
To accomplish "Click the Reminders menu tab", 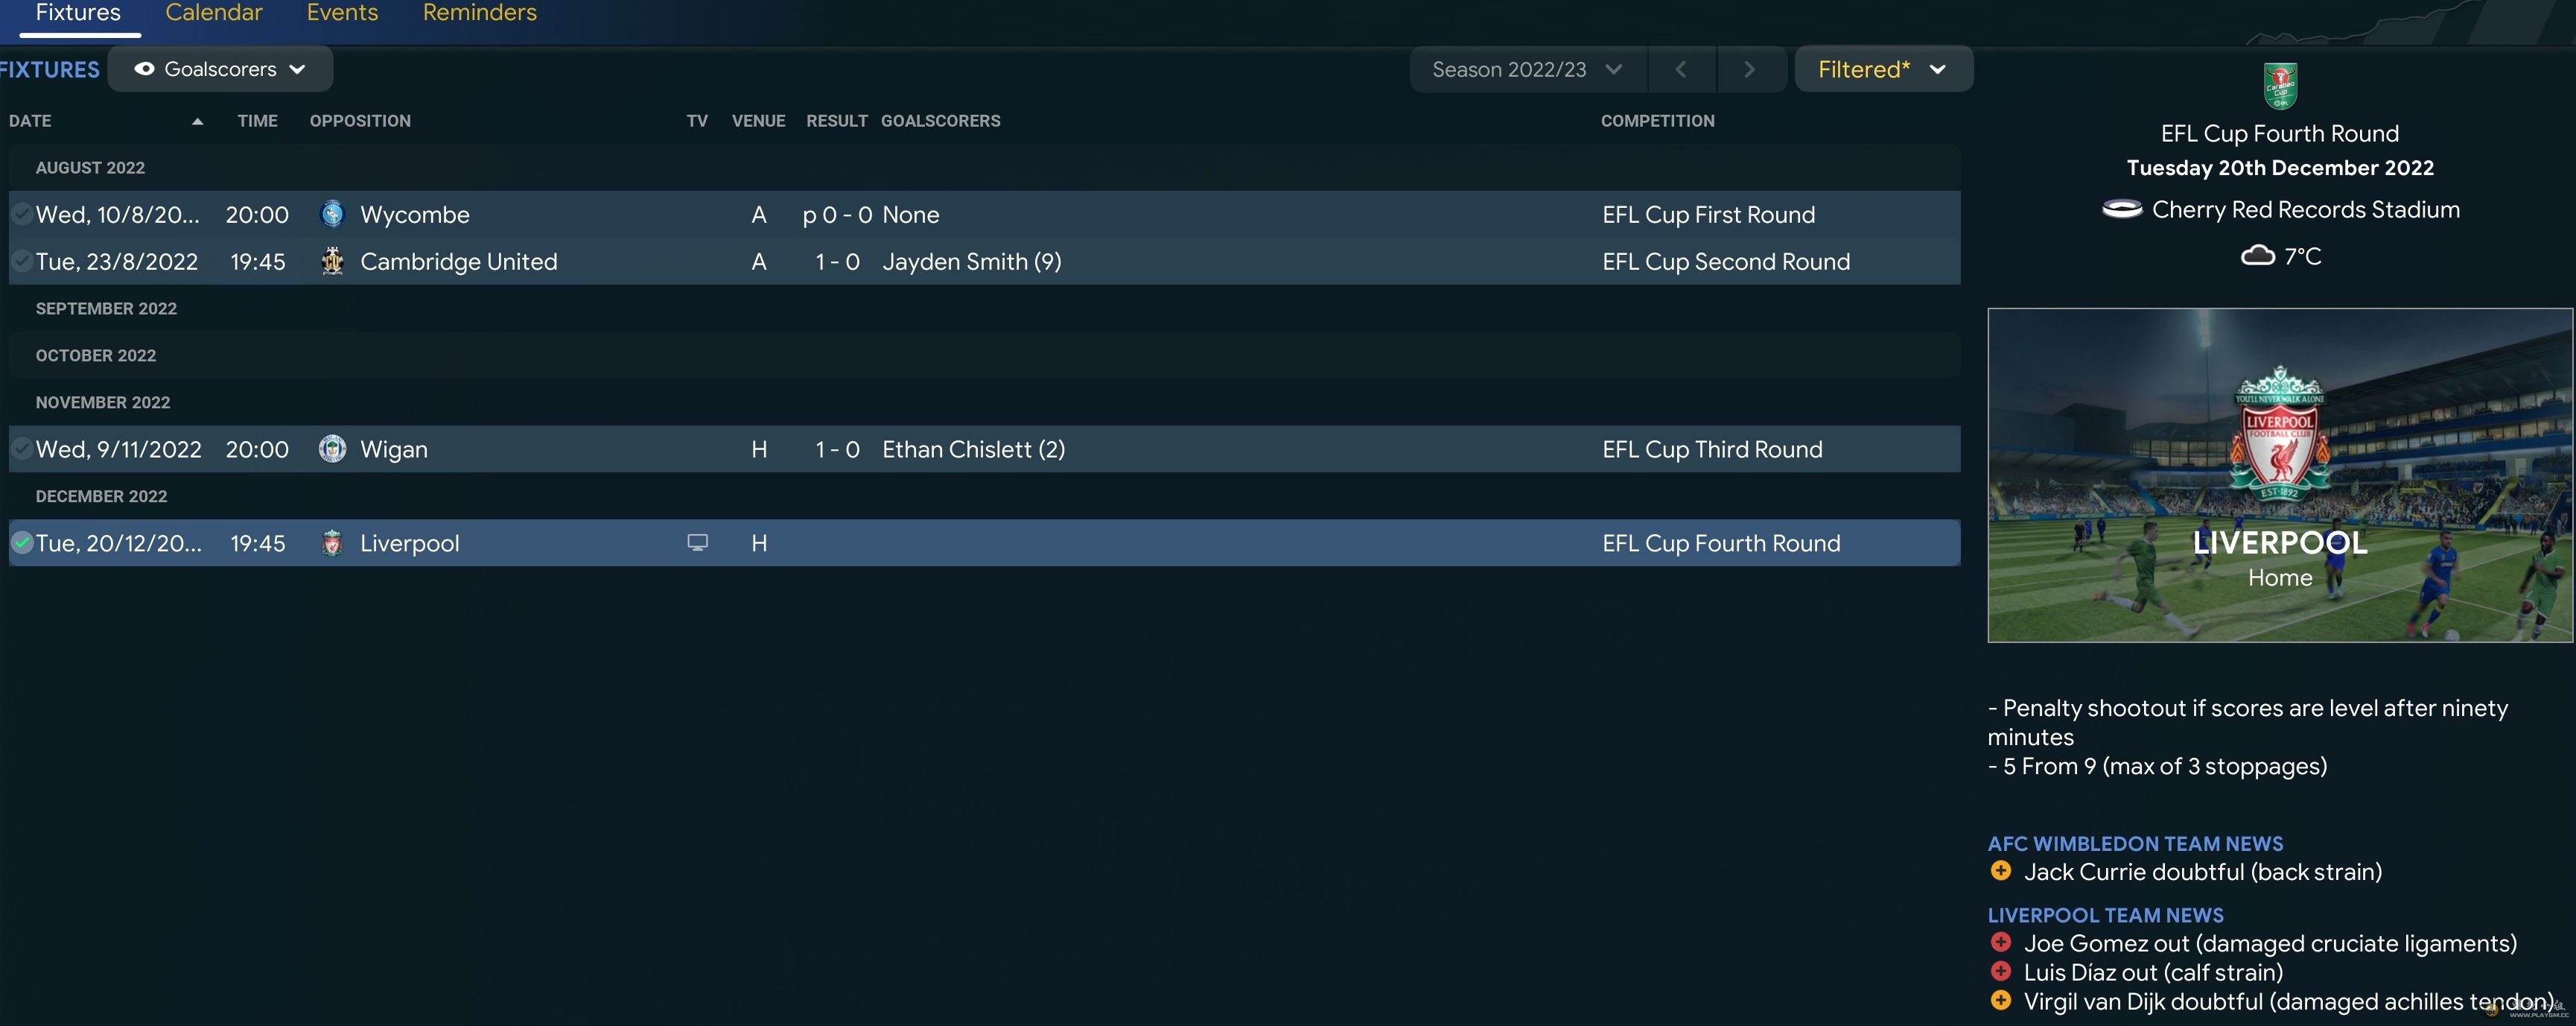I will (x=478, y=15).
